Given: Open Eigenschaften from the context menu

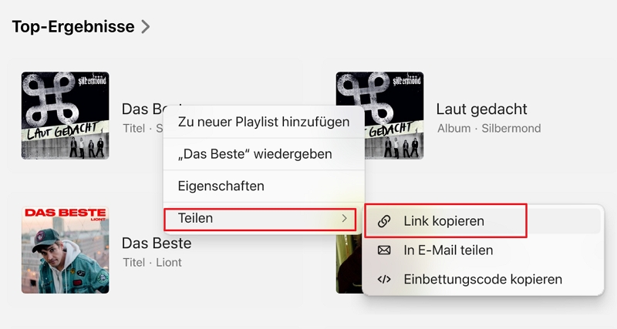Looking at the screenshot, I should [x=221, y=186].
